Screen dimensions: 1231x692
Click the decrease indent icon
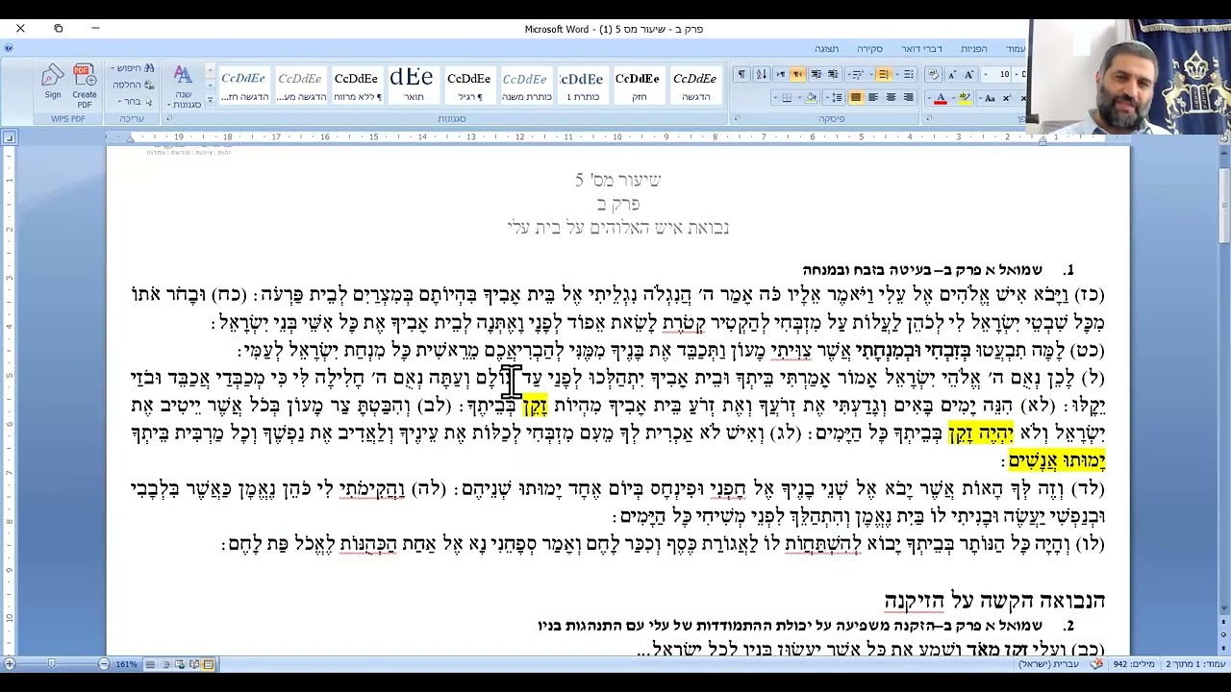pos(833,74)
